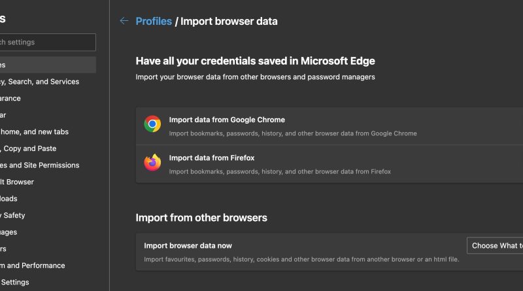Open Share, Copy and Paste settings
523x291 pixels.
click(28, 148)
